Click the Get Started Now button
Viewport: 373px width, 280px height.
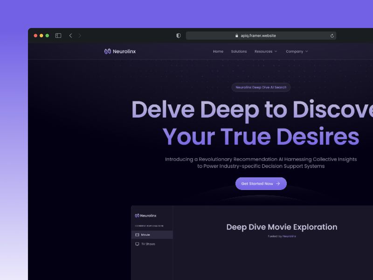point(261,183)
